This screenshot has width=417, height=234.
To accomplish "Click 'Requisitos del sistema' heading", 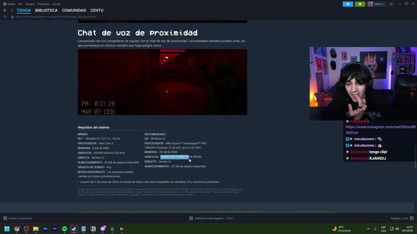I will pos(93,127).
